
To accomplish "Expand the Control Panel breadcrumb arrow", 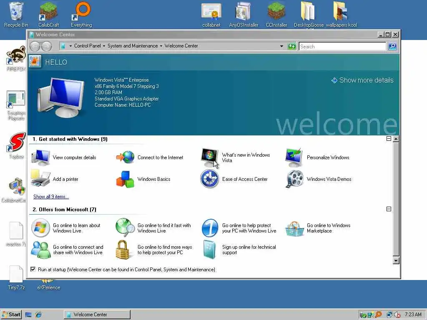I will (104, 46).
